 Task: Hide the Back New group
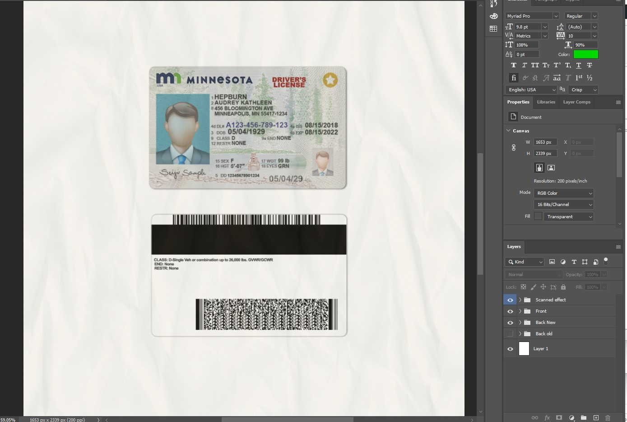pos(510,323)
